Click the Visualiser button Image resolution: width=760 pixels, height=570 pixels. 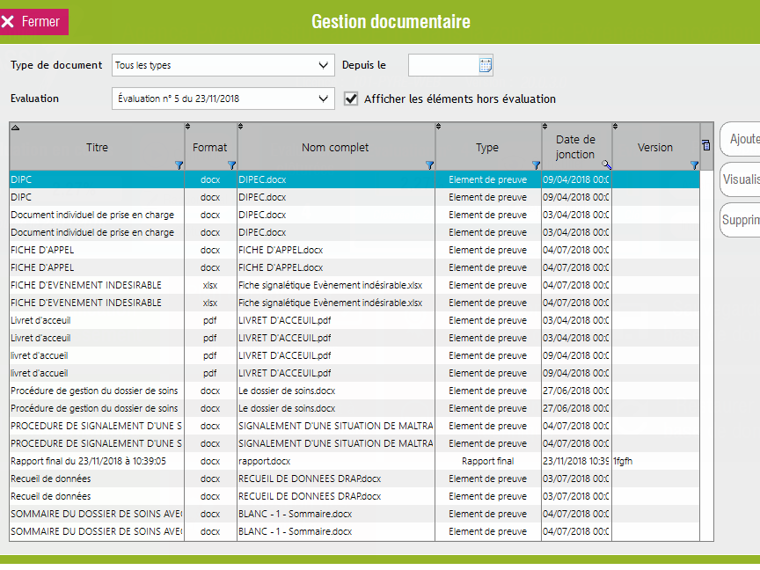pos(740,179)
